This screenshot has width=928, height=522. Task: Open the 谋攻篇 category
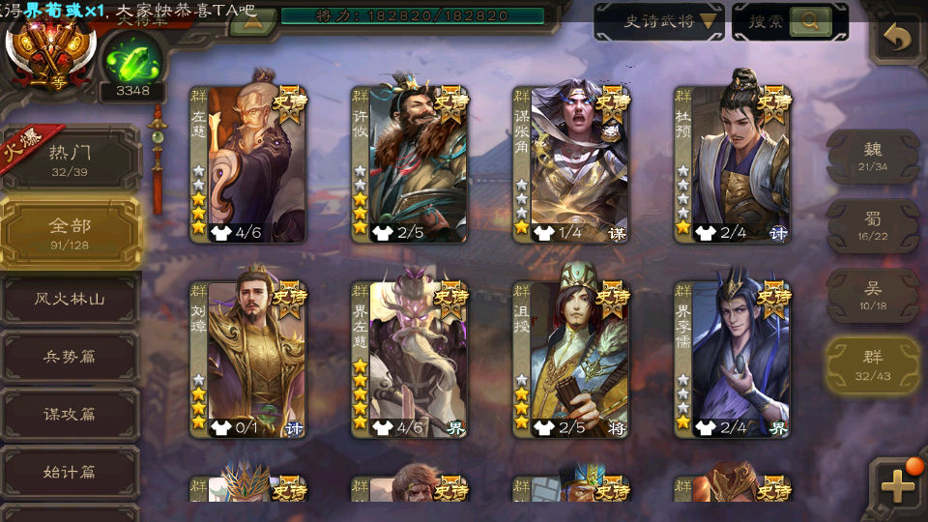tap(70, 414)
